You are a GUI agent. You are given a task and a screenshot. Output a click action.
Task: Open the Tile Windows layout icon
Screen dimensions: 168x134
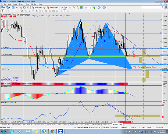(x=81, y=8)
